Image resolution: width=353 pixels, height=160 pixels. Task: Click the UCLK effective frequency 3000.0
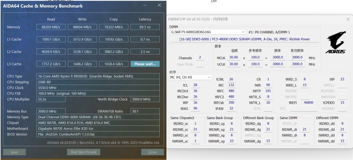pyautogui.click(x=297, y=64)
